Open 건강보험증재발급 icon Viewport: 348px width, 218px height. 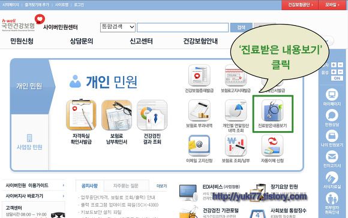[x=199, y=75]
